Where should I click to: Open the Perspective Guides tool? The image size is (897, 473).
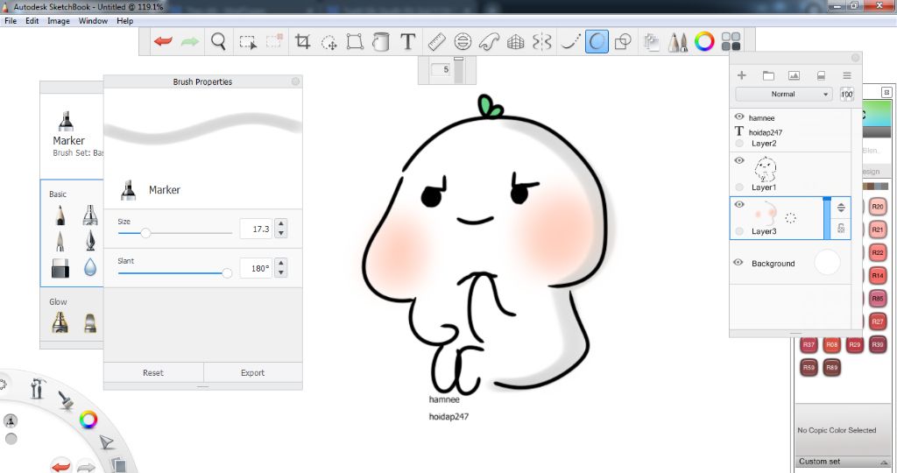pos(515,42)
